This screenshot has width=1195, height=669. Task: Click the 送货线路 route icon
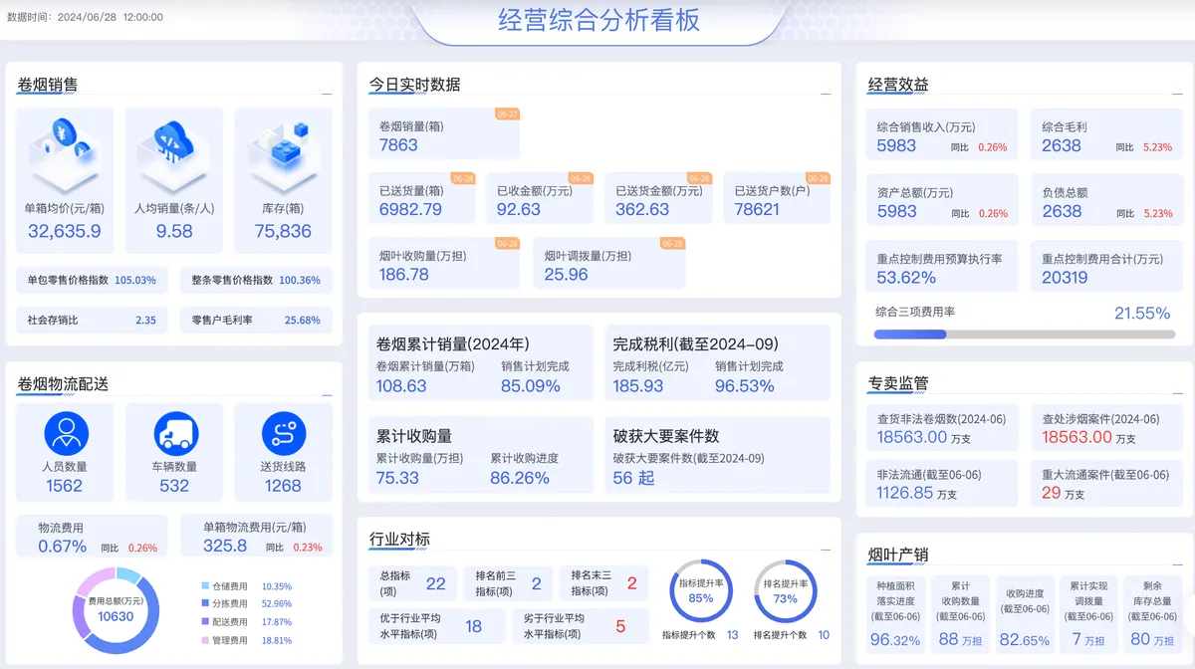284,434
